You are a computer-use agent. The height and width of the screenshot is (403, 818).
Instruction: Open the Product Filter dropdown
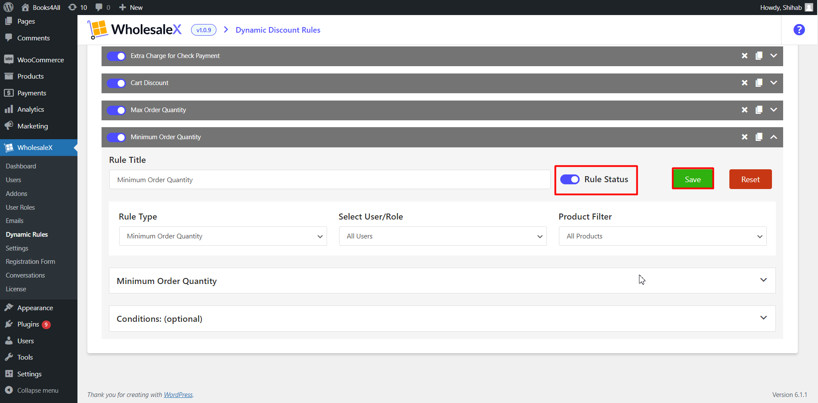click(663, 236)
